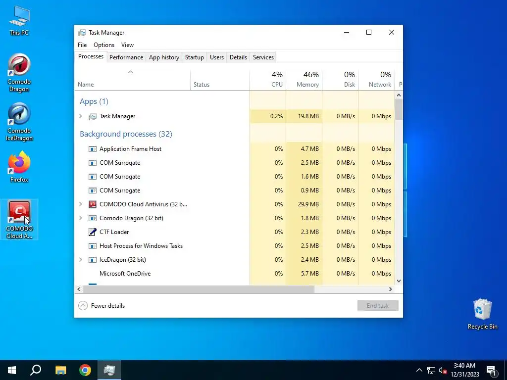The width and height of the screenshot is (507, 380).
Task: Open taskbar Search magnifier
Action: tap(36, 370)
